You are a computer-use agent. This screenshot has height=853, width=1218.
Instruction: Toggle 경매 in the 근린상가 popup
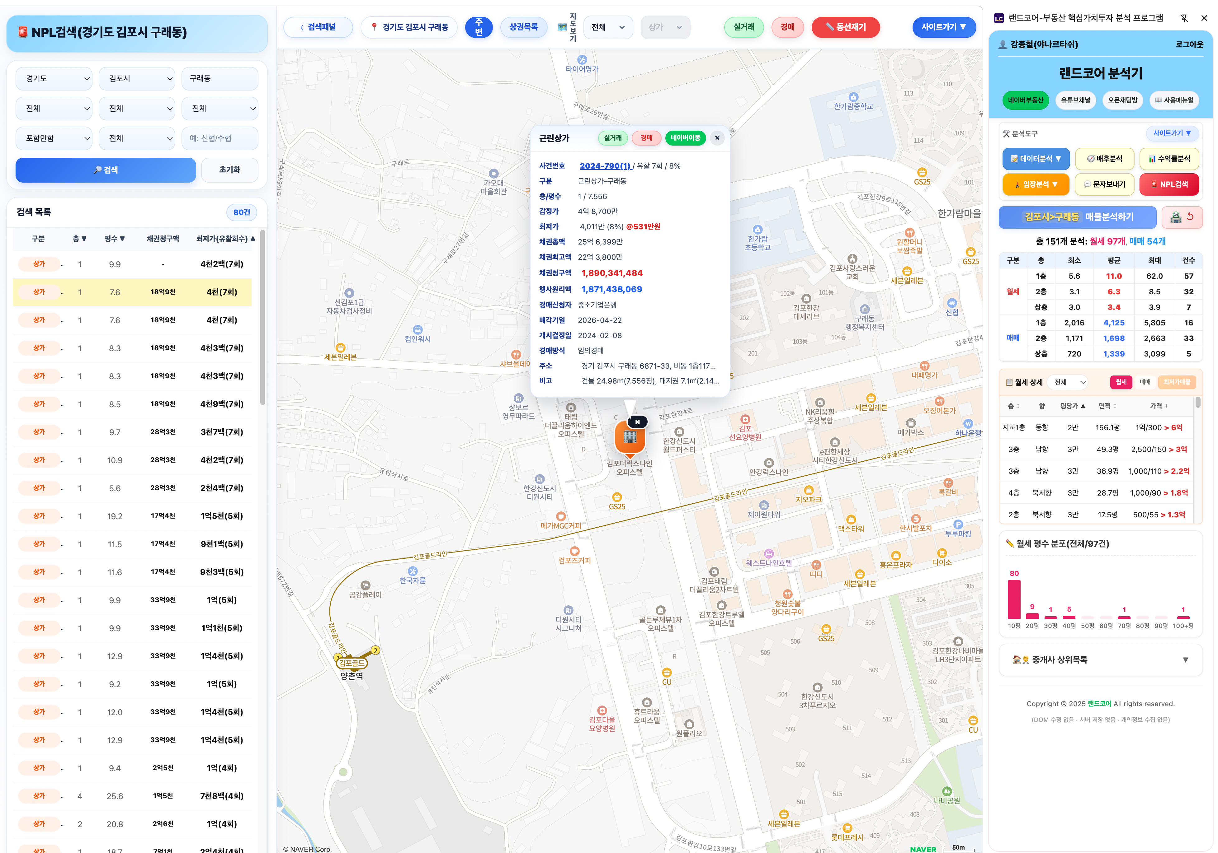[646, 138]
